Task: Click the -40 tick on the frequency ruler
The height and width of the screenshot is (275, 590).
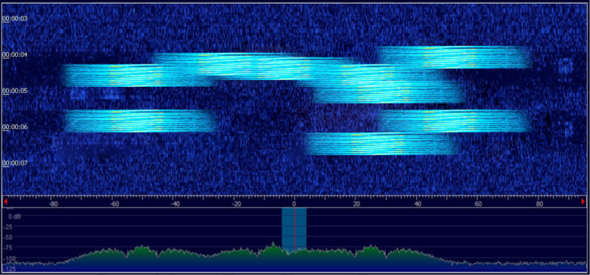Action: point(175,203)
